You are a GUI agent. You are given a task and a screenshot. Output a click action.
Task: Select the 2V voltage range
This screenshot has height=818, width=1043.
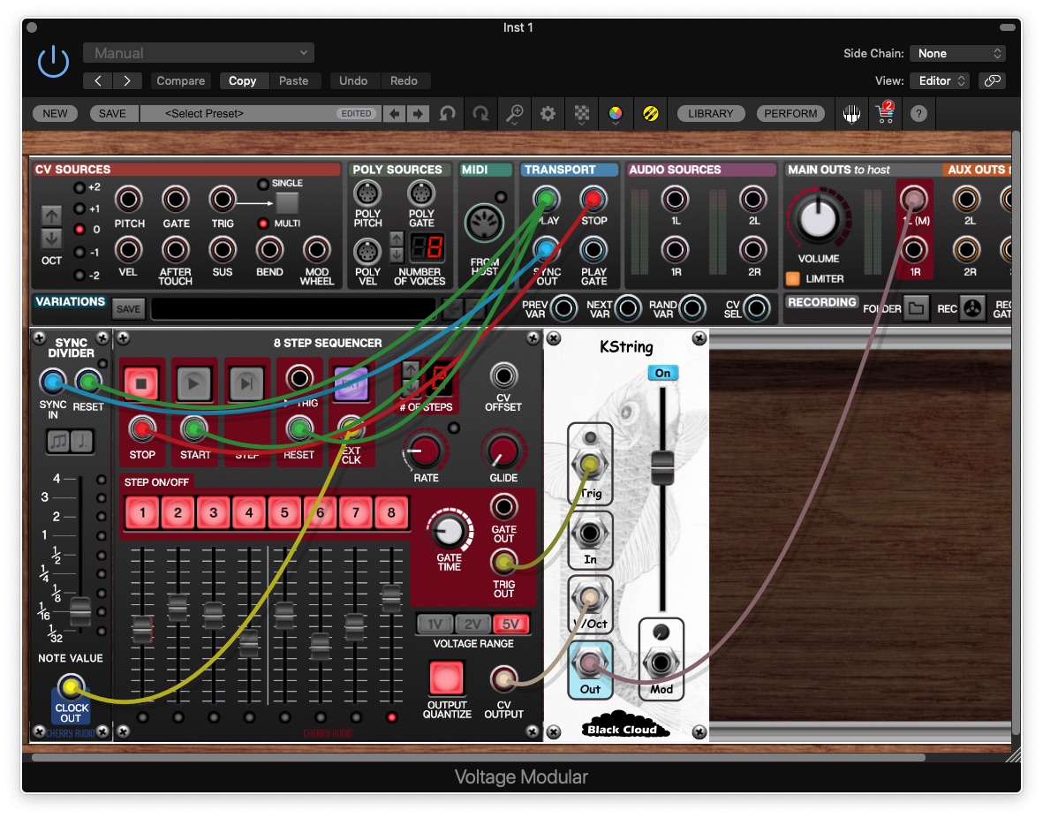[x=473, y=624]
